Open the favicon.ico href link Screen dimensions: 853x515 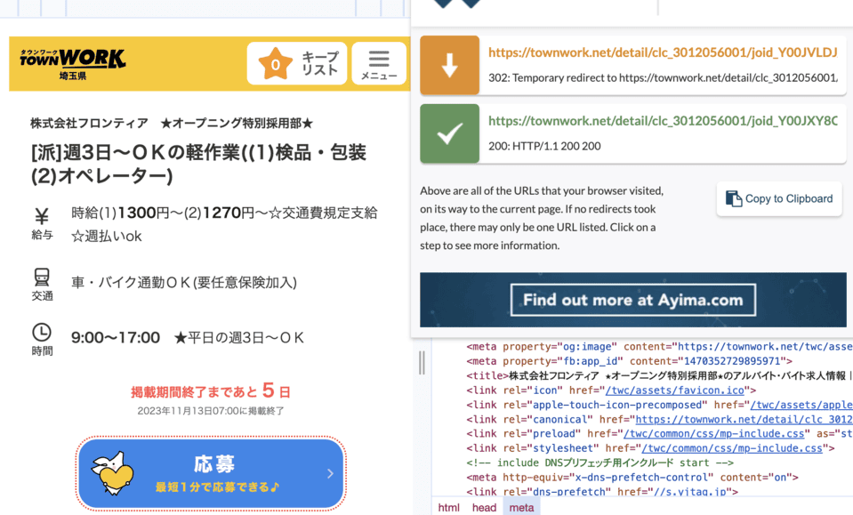(x=674, y=390)
